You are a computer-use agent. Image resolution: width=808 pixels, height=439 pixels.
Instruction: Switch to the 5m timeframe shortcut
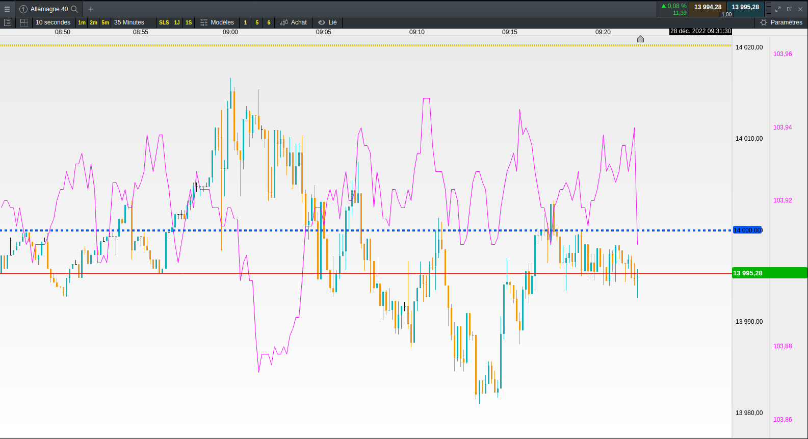pos(105,22)
